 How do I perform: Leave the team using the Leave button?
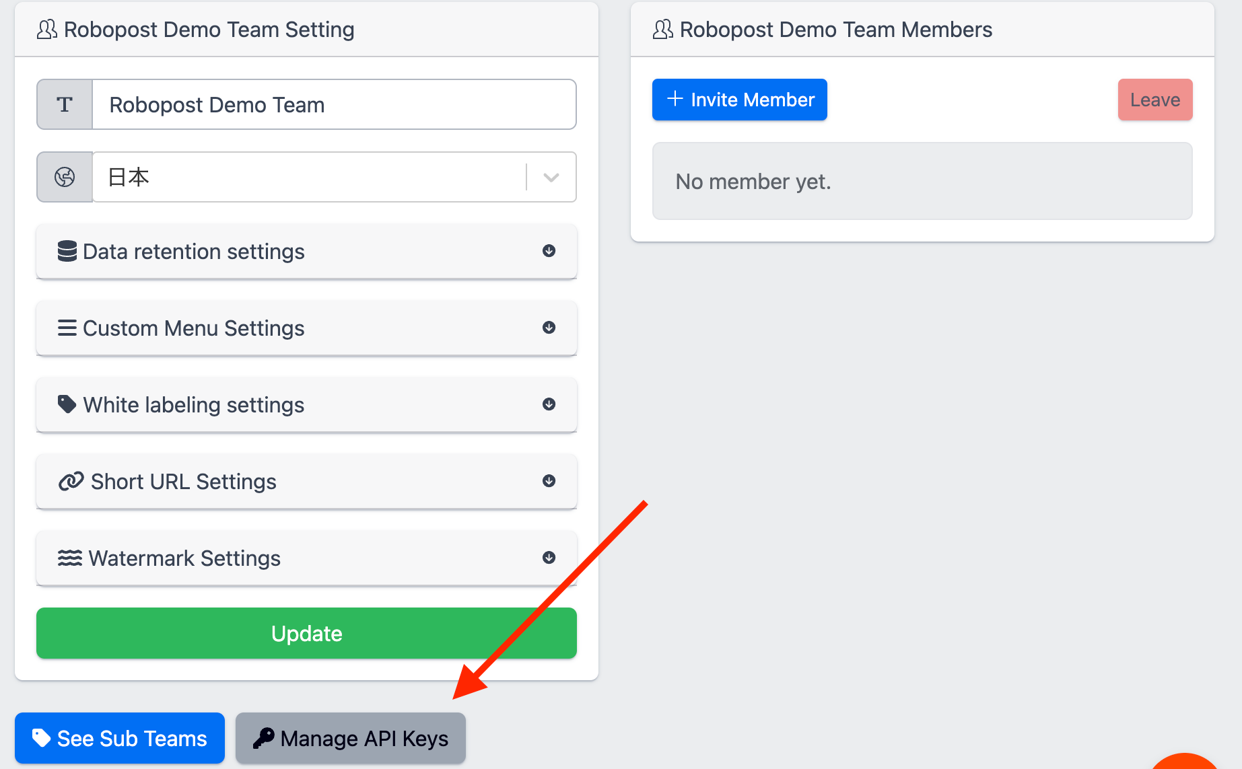click(1155, 100)
